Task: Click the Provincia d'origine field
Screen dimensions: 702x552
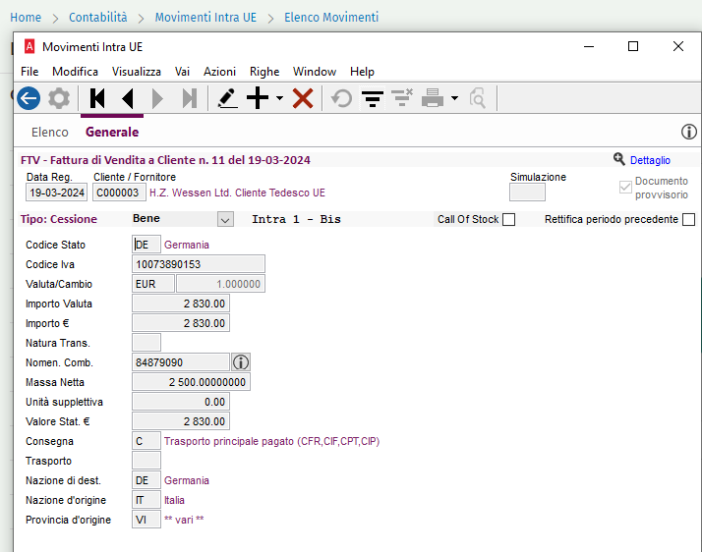Action: [146, 520]
